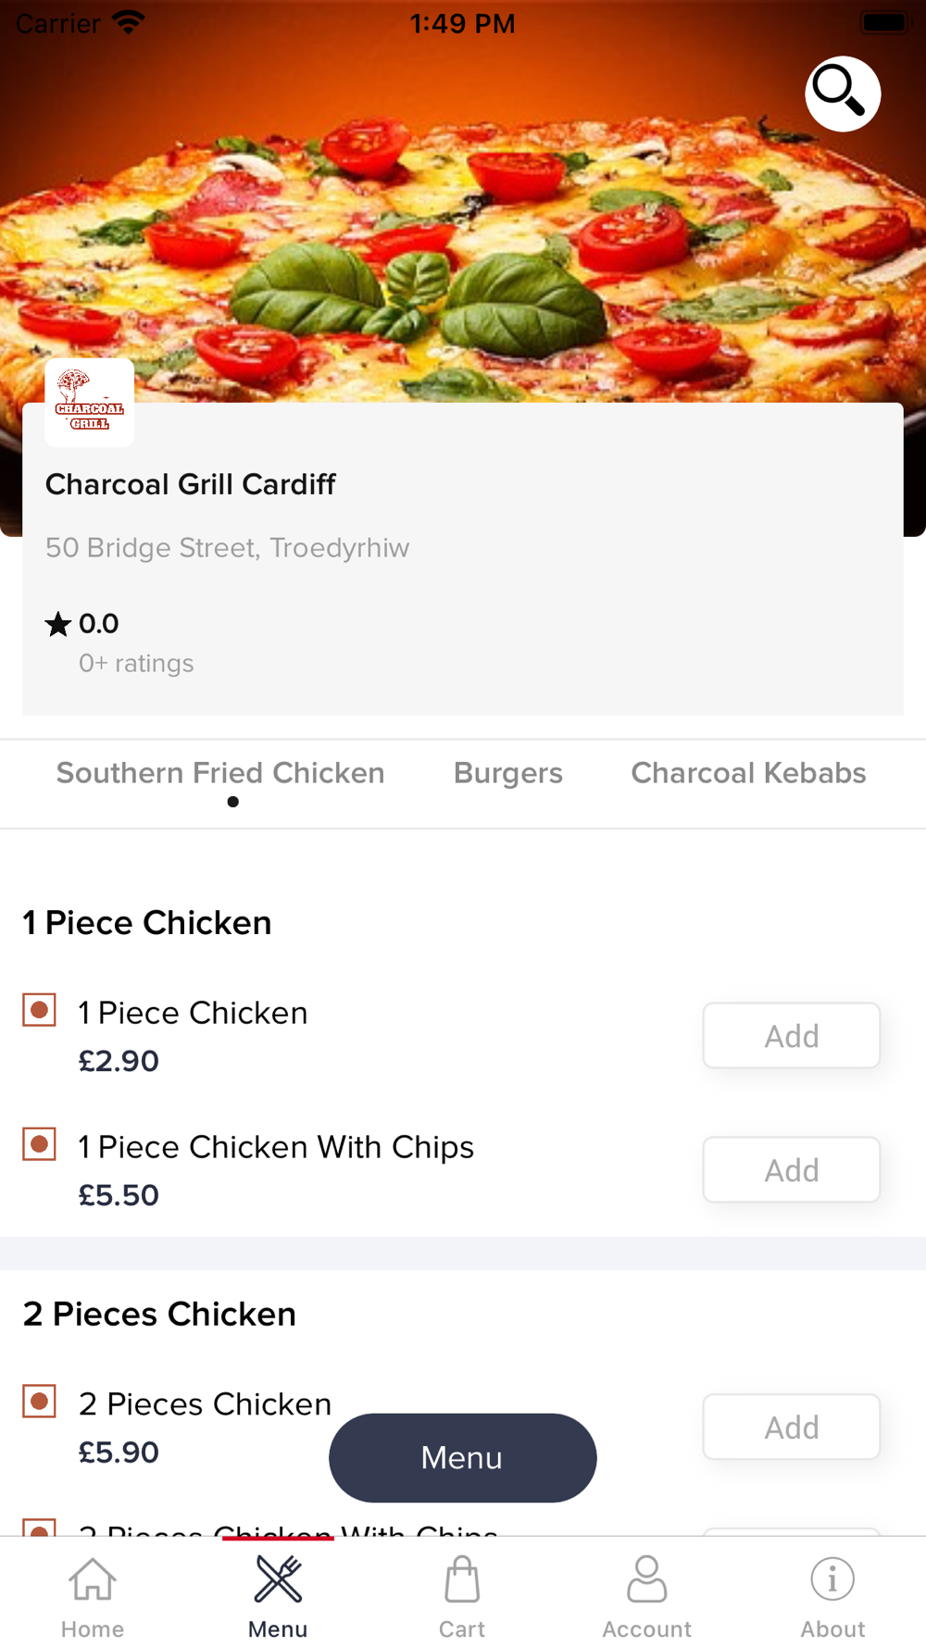
Task: Add 1 Piece Chicken to cart
Action: 791,1036
